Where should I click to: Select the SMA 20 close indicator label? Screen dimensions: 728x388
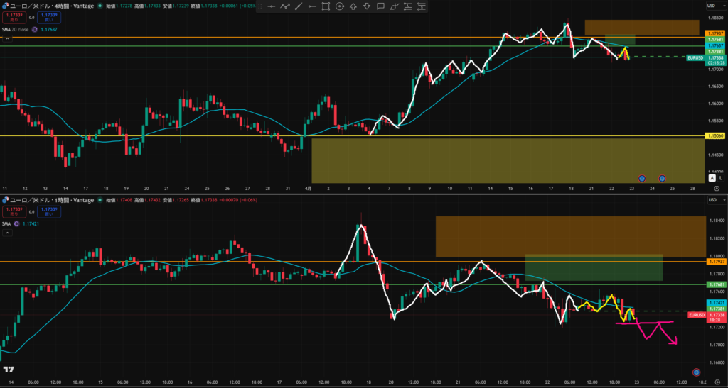point(14,29)
